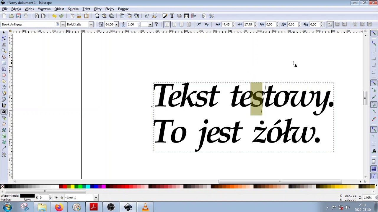Select the Zoom magnifier tool

point(4,51)
